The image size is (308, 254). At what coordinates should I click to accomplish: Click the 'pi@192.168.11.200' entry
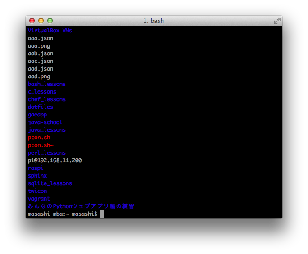54,160
